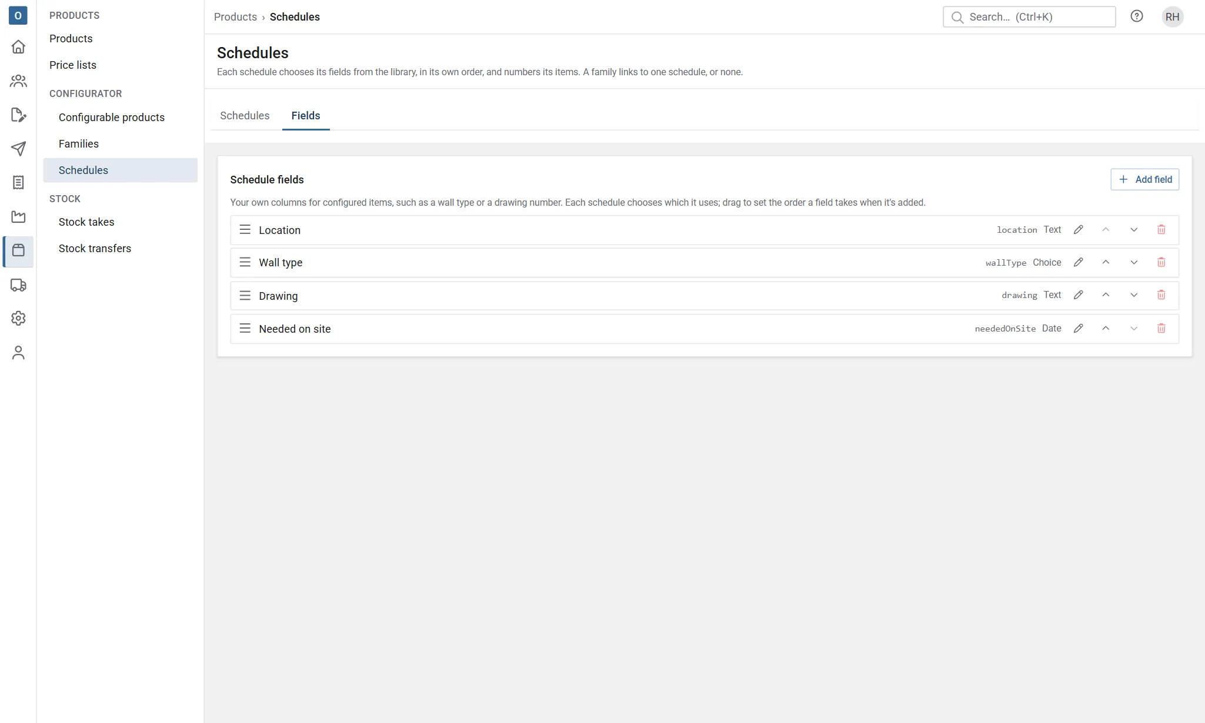The image size is (1205, 723).
Task: Move the Location field down
Action: tap(1134, 230)
